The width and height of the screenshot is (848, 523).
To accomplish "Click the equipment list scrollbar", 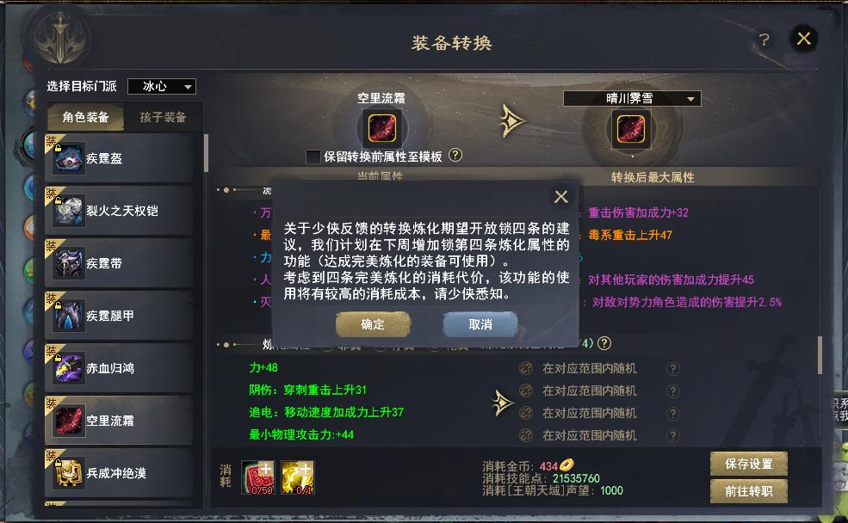I will (206, 153).
